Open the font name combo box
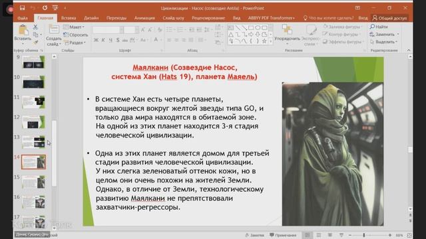 108,30
